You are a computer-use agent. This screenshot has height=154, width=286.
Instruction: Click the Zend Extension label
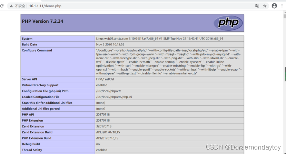[x=33, y=126]
